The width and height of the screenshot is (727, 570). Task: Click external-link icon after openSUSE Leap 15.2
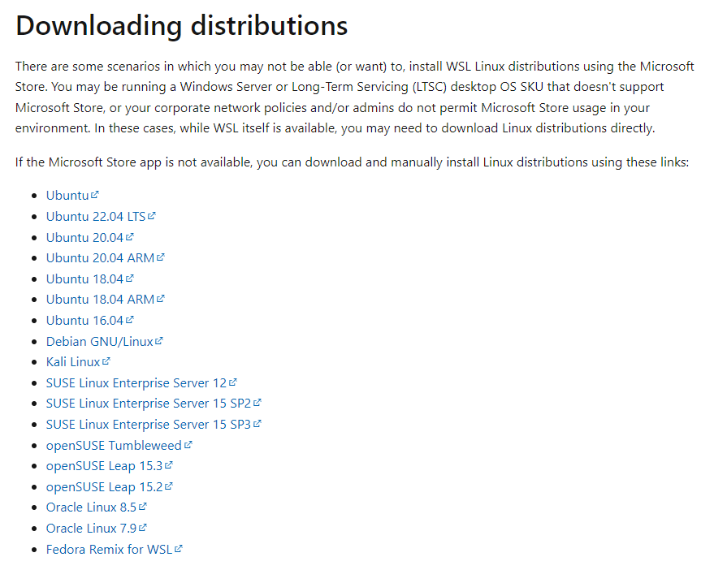pos(168,486)
